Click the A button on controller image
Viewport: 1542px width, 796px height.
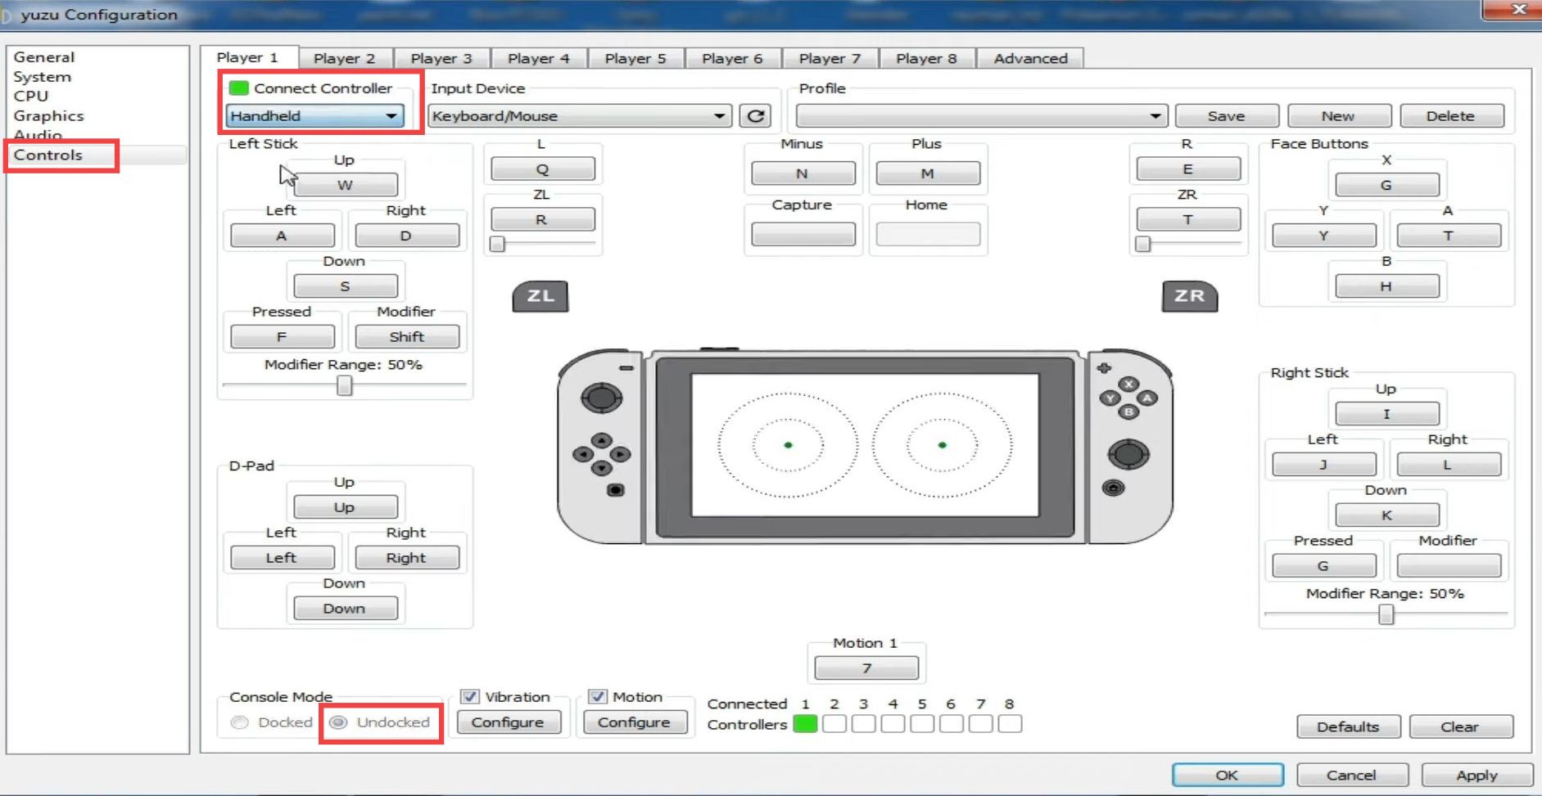(x=1147, y=398)
